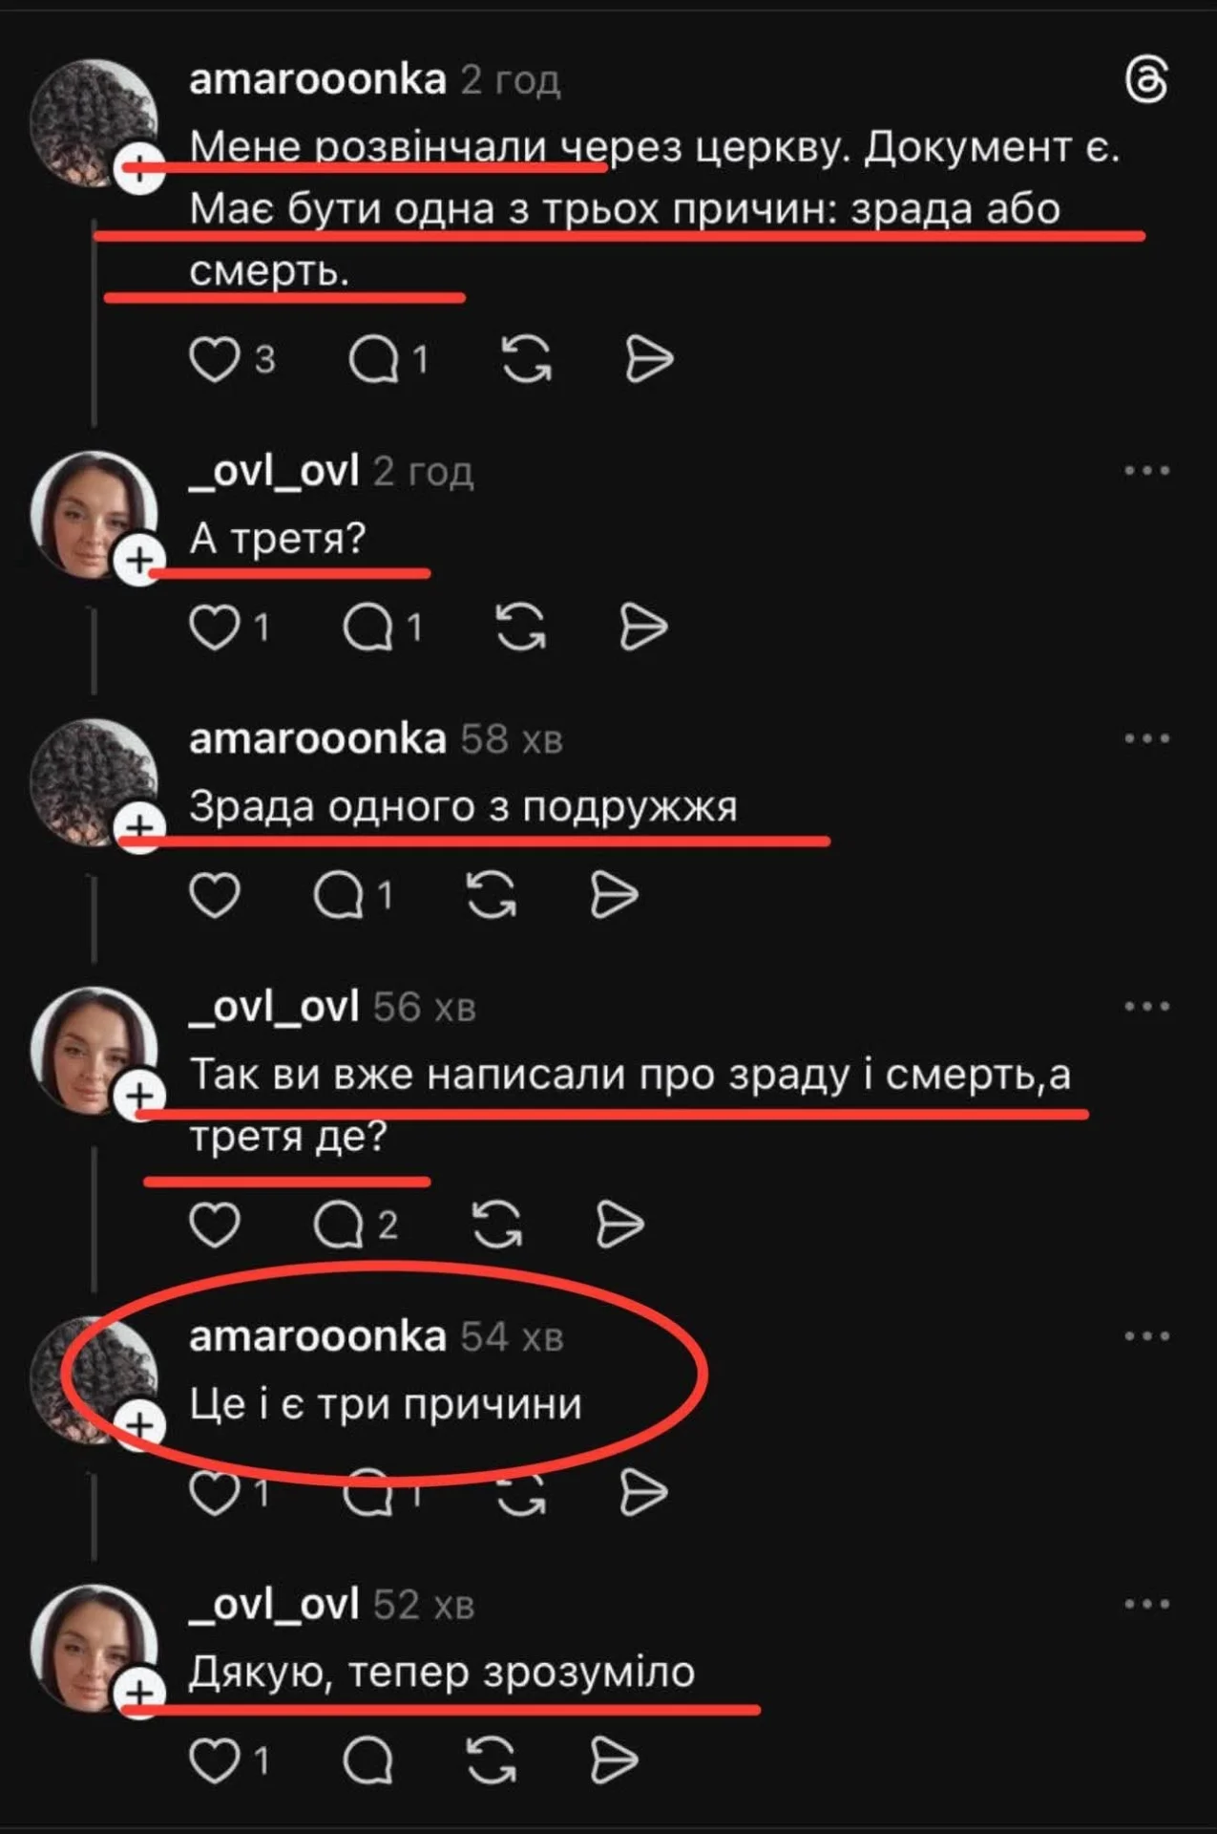Like the "Дякую, тепер зрозуміло" comment

[x=214, y=1760]
